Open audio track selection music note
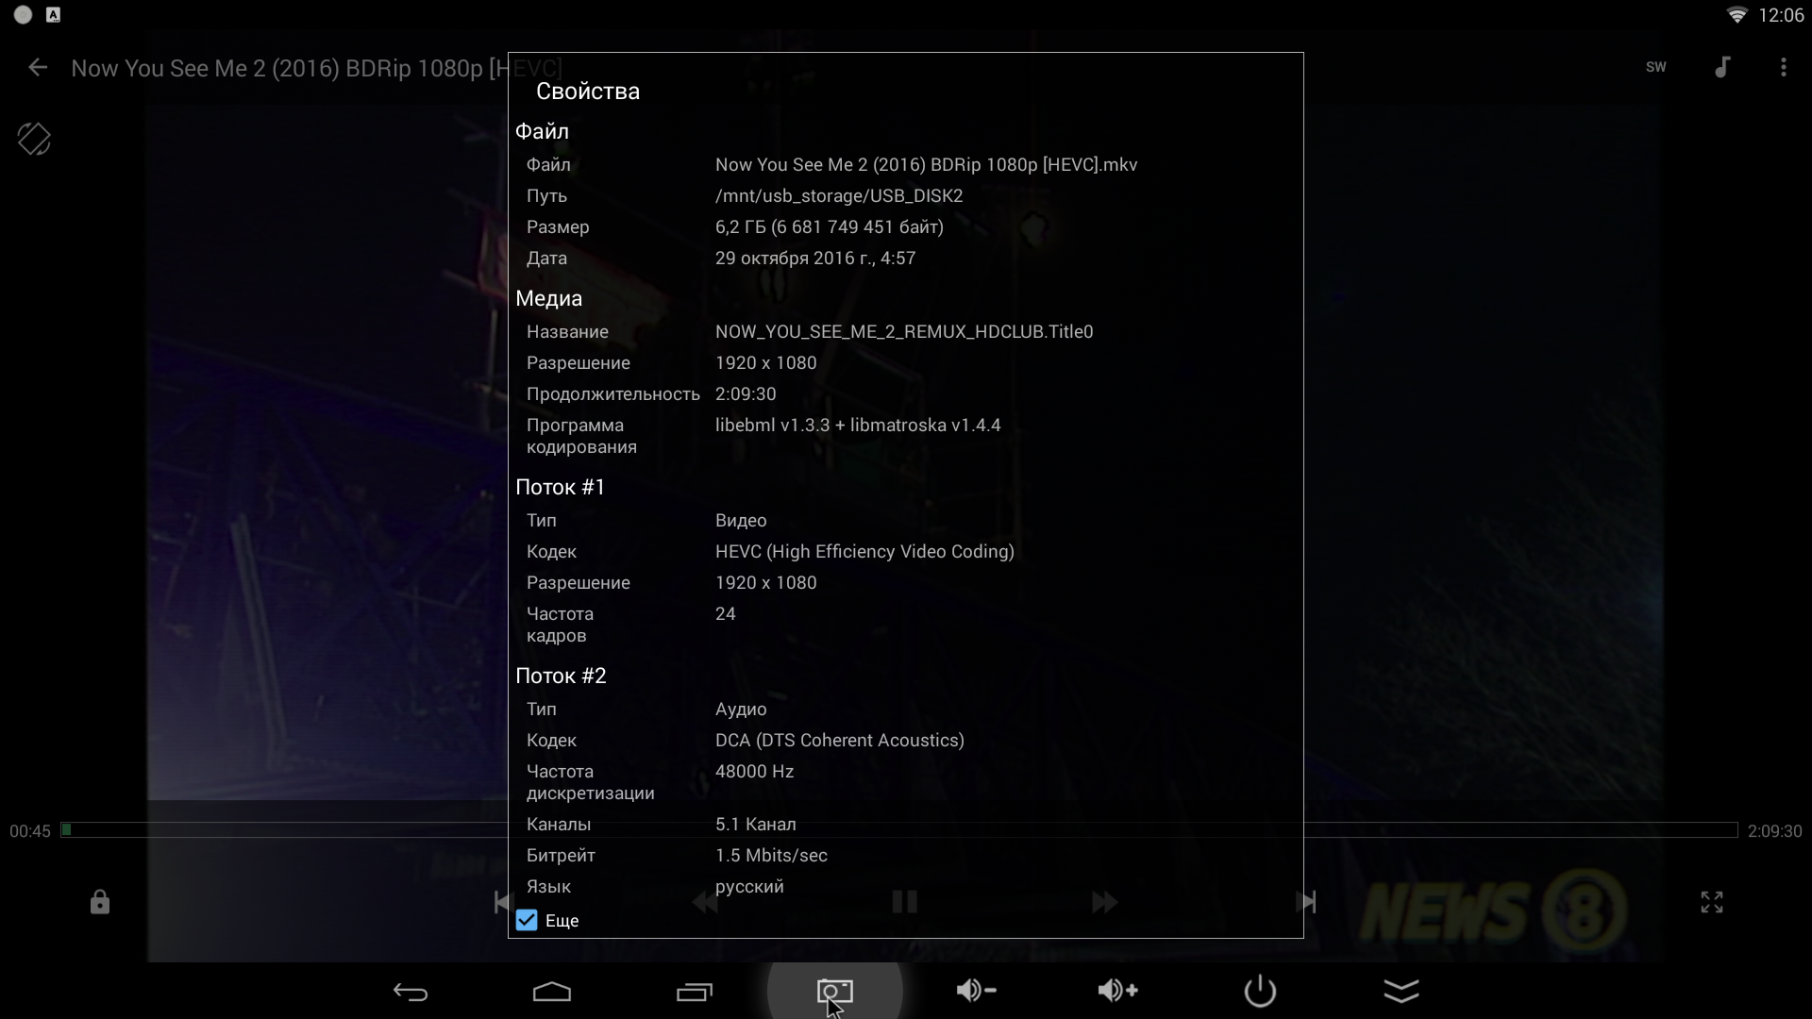This screenshot has width=1812, height=1019. 1722,68
